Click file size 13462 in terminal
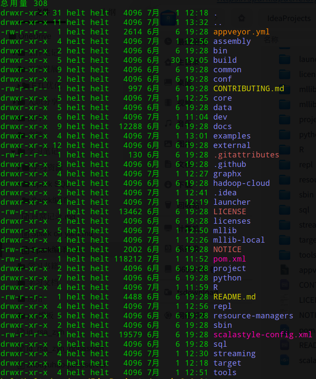The width and height of the screenshot is (316, 379). point(130,212)
